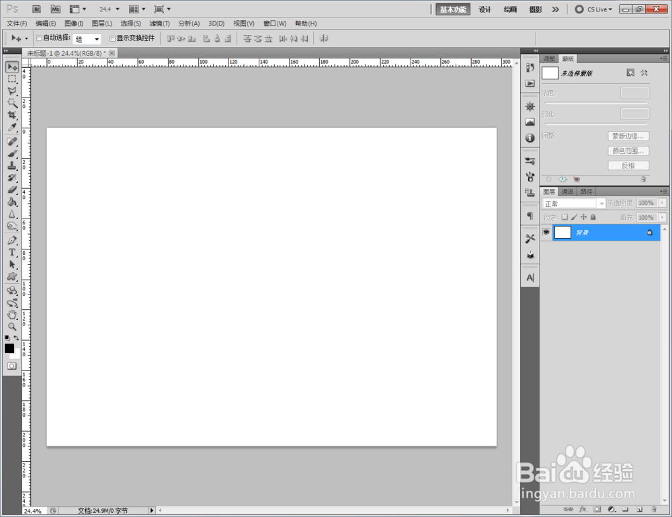Pick the Eyedropper tool

12,127
